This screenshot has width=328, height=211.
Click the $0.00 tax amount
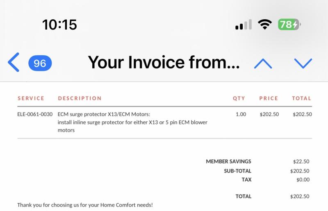303,179
